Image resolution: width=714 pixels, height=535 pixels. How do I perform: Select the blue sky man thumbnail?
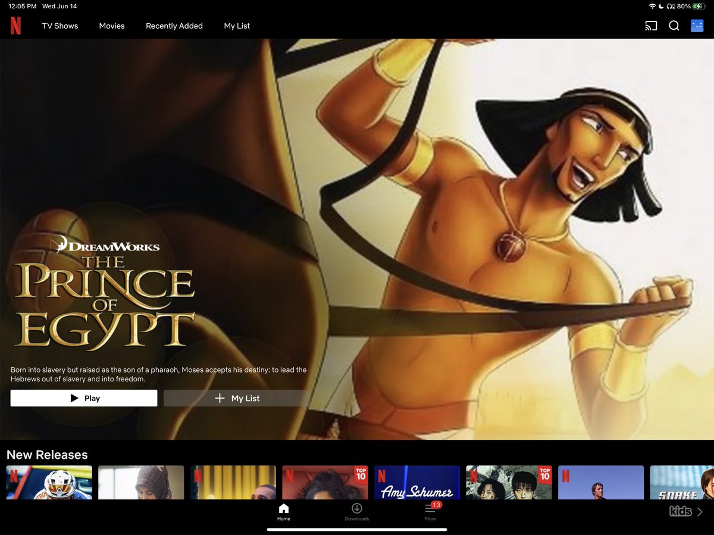[x=601, y=482]
